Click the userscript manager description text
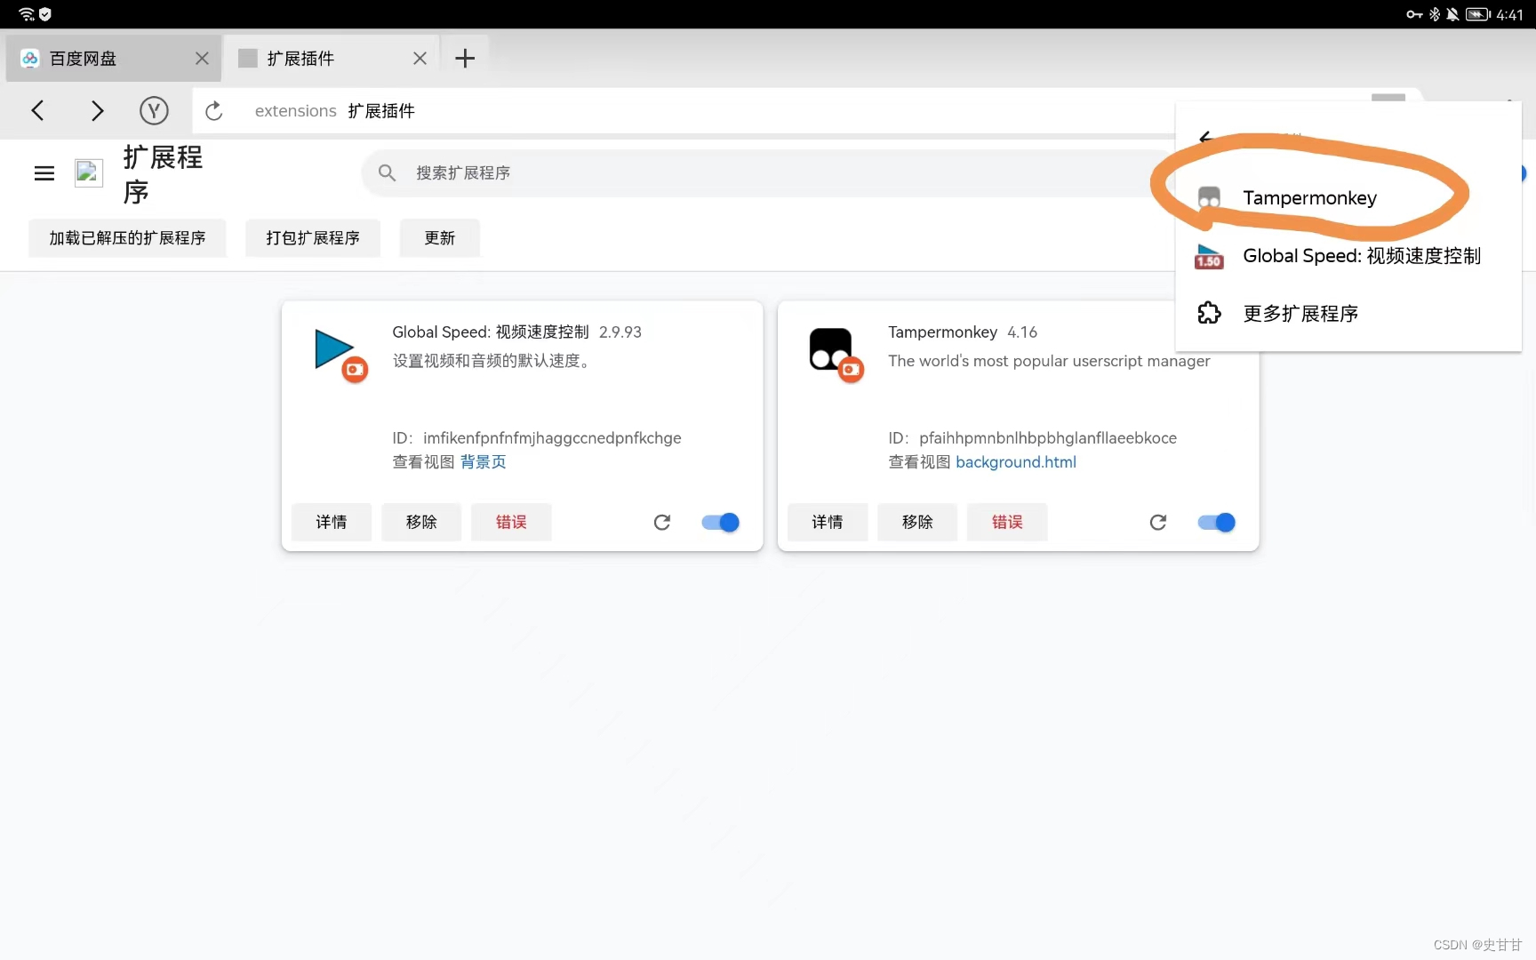The width and height of the screenshot is (1536, 960). click(x=1049, y=361)
